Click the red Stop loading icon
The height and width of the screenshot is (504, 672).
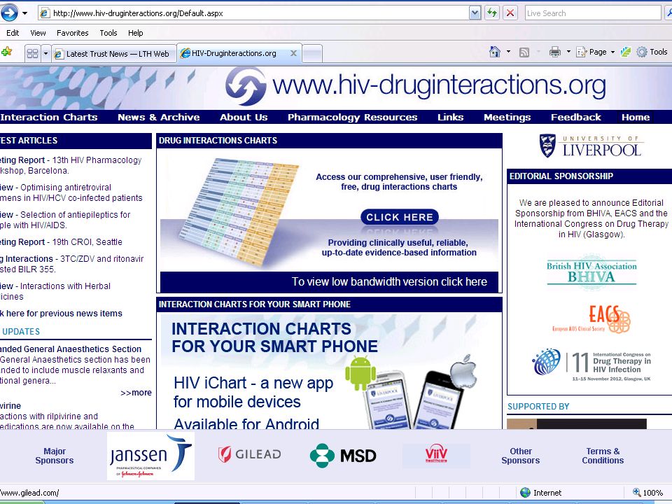click(510, 13)
